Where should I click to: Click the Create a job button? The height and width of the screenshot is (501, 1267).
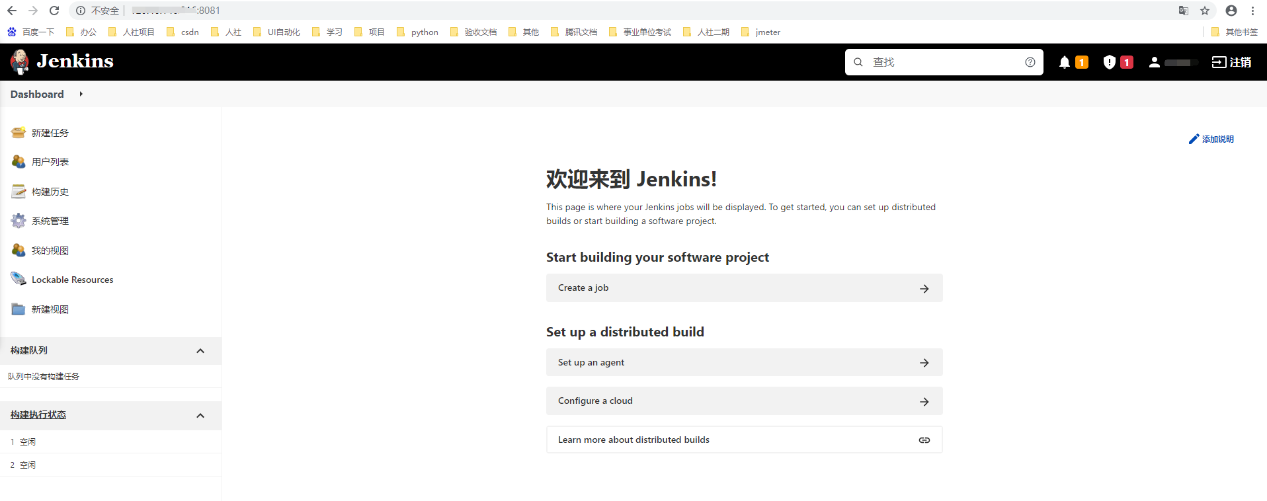pos(744,288)
